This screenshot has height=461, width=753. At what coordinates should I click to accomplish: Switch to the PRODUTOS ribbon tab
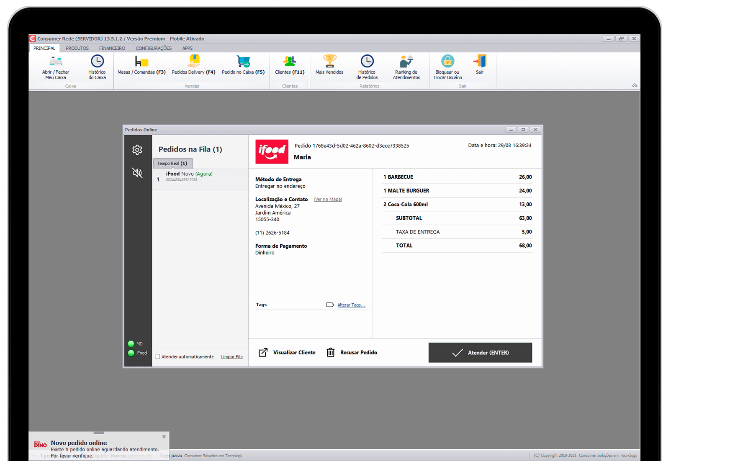[x=77, y=48]
